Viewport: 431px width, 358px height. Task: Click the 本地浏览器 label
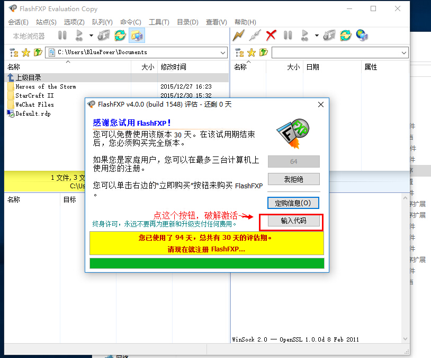(29, 36)
